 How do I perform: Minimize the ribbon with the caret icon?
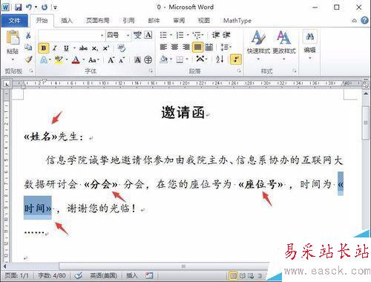coord(354,21)
